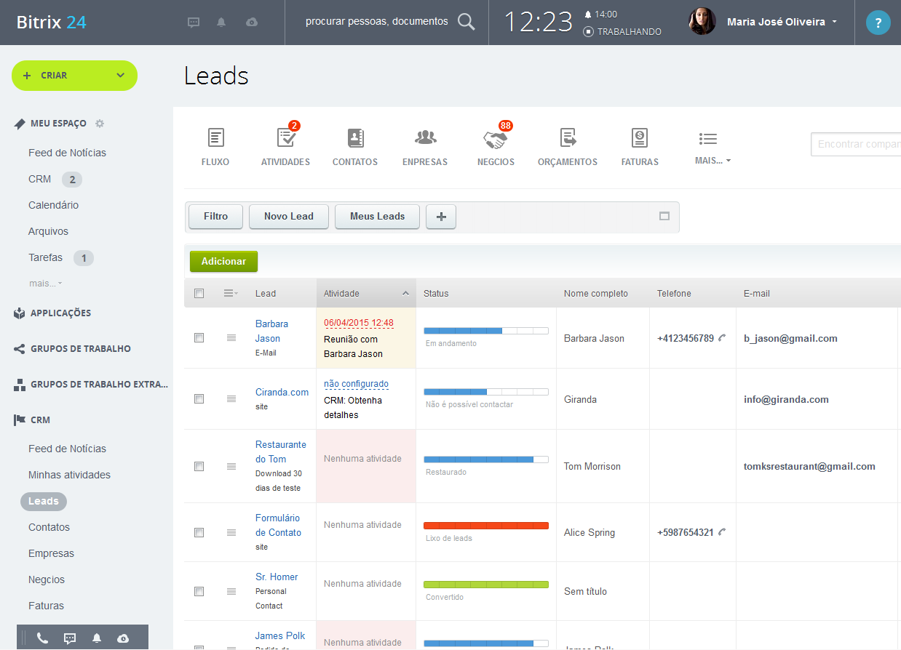The image size is (901, 650).
Task: Switch to the Meus Leads filter tab
Action: click(x=377, y=217)
